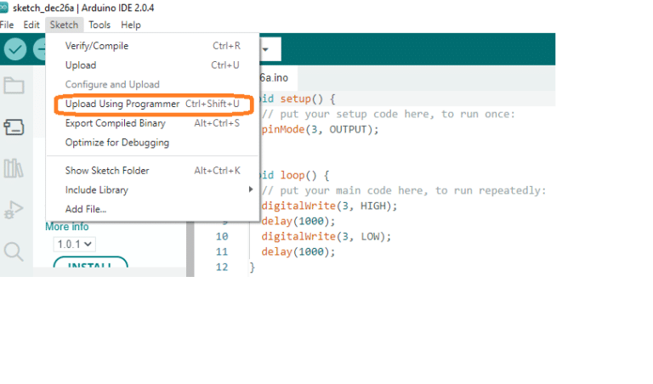
Task: Click the More info link
Action: [67, 227]
